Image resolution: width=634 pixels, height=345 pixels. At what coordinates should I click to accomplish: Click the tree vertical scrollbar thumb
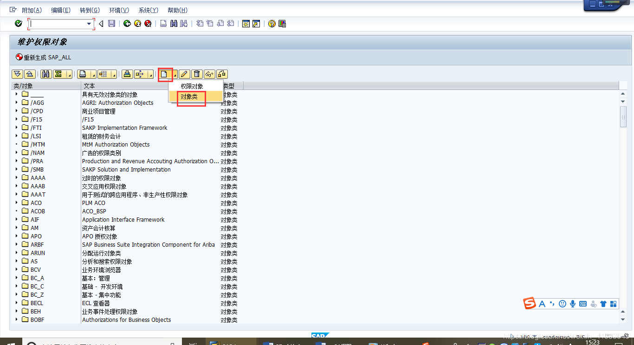[623, 116]
